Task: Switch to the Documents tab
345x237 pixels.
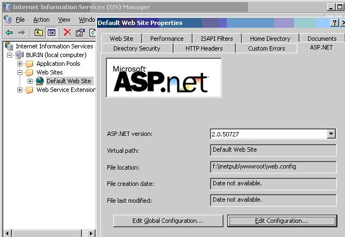Action: [322, 39]
